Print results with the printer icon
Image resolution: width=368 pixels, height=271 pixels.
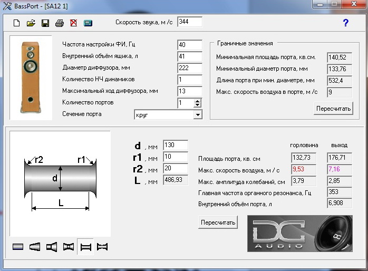(60, 23)
